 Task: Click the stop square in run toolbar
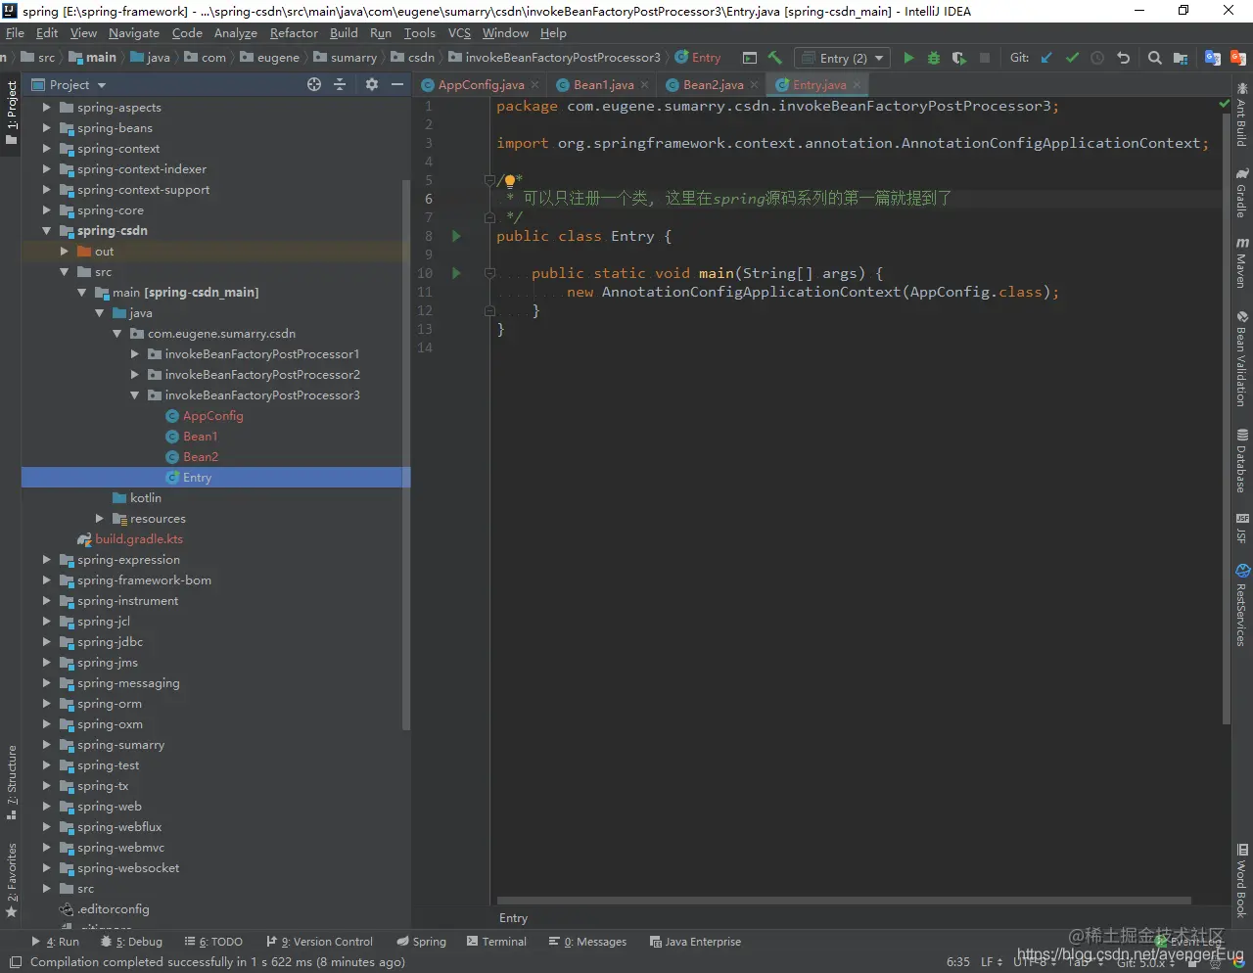click(x=985, y=58)
